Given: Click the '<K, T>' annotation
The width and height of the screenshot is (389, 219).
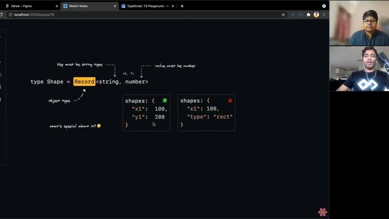Looking at the screenshot, I should point(128,74).
